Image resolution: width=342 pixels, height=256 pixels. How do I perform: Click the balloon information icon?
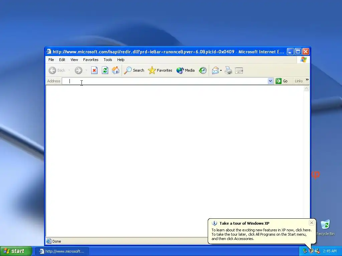point(214,223)
